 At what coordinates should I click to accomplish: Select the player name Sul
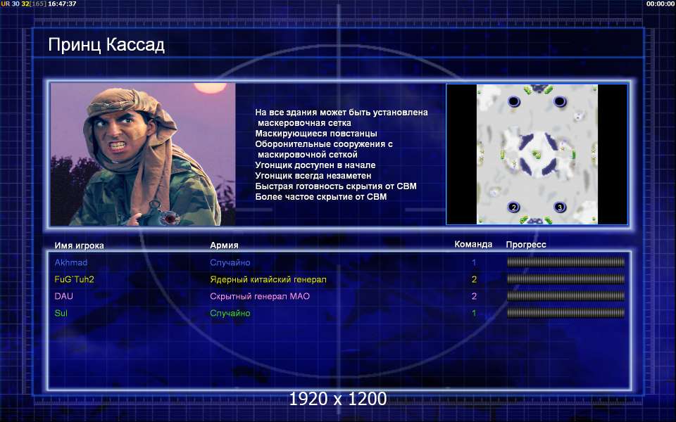(x=61, y=313)
